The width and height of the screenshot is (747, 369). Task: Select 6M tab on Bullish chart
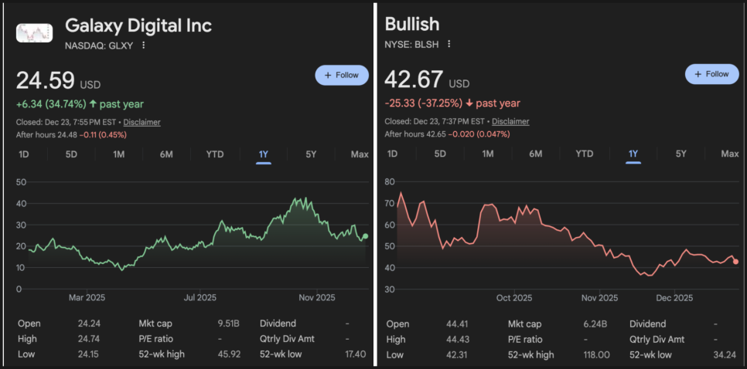536,154
